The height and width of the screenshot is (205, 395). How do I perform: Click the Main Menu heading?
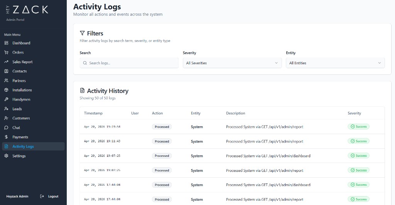[x=12, y=35]
